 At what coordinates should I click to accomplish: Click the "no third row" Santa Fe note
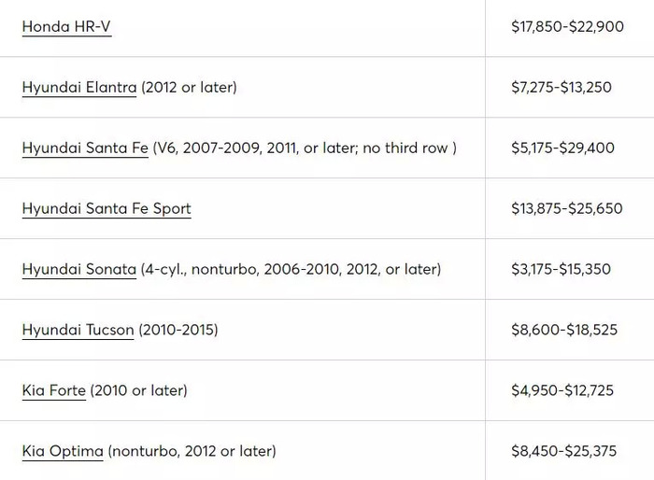coord(405,148)
